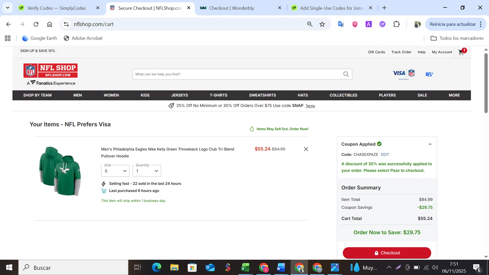Remove the Eagles hoodie with X icon
This screenshot has height=275, width=489.
[306, 149]
